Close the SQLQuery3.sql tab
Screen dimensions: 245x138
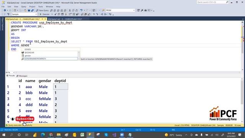coord(45,19)
